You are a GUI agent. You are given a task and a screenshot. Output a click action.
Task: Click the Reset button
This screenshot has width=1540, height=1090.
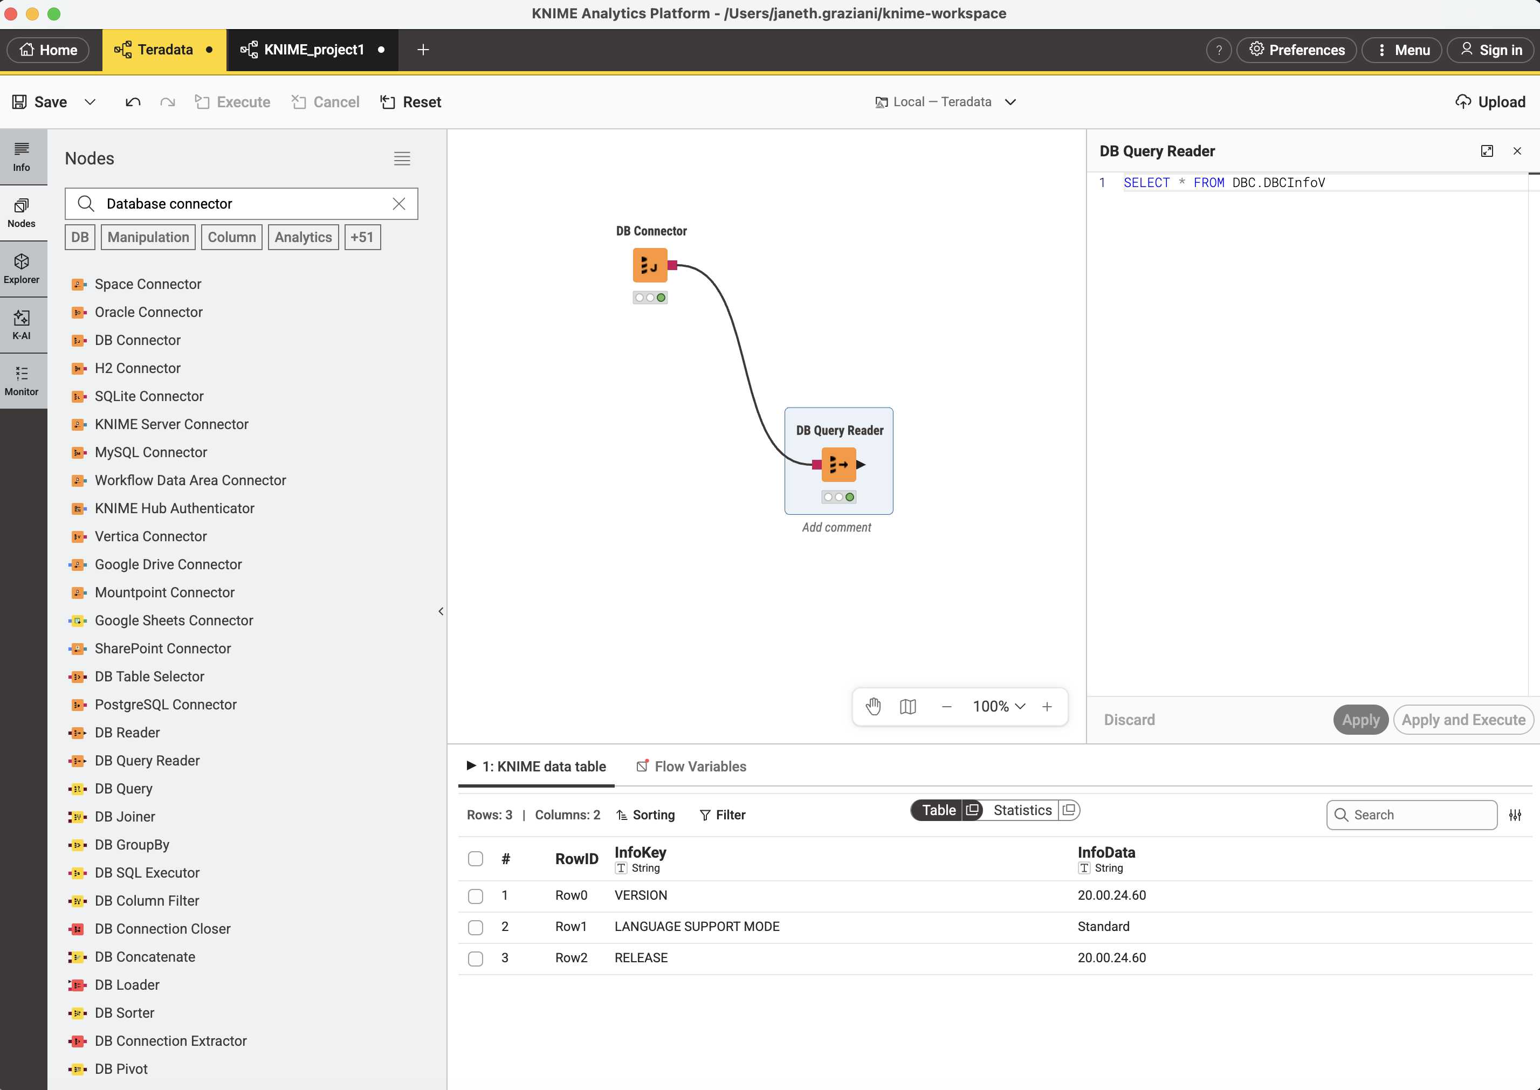tap(411, 102)
